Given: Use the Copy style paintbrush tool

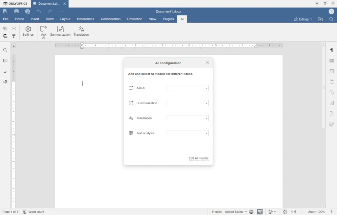Looking at the screenshot, I should (x=13, y=36).
